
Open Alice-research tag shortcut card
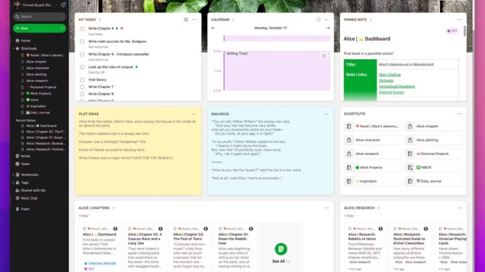(x=373, y=154)
